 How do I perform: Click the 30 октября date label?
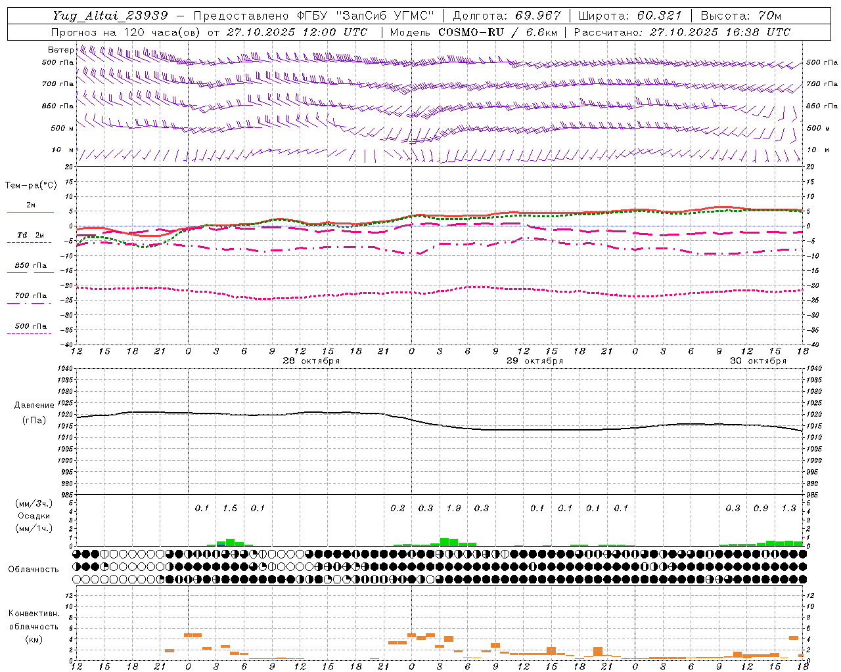click(x=758, y=361)
